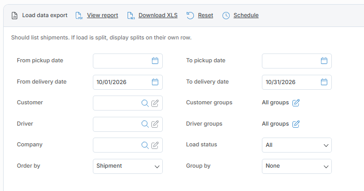
Task: Open View report link
Action: tap(102, 16)
